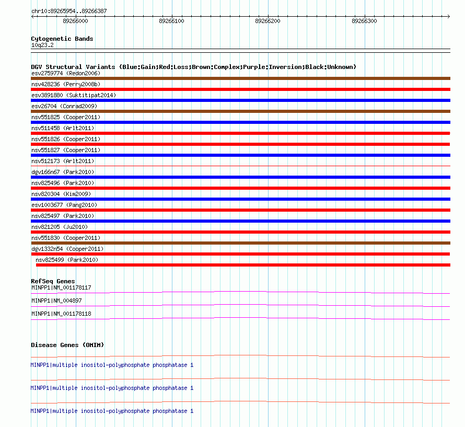Screen dimensions: 465x427
Task: Click the magenta line under MINPP1|NM_004897
Action: coord(240,306)
